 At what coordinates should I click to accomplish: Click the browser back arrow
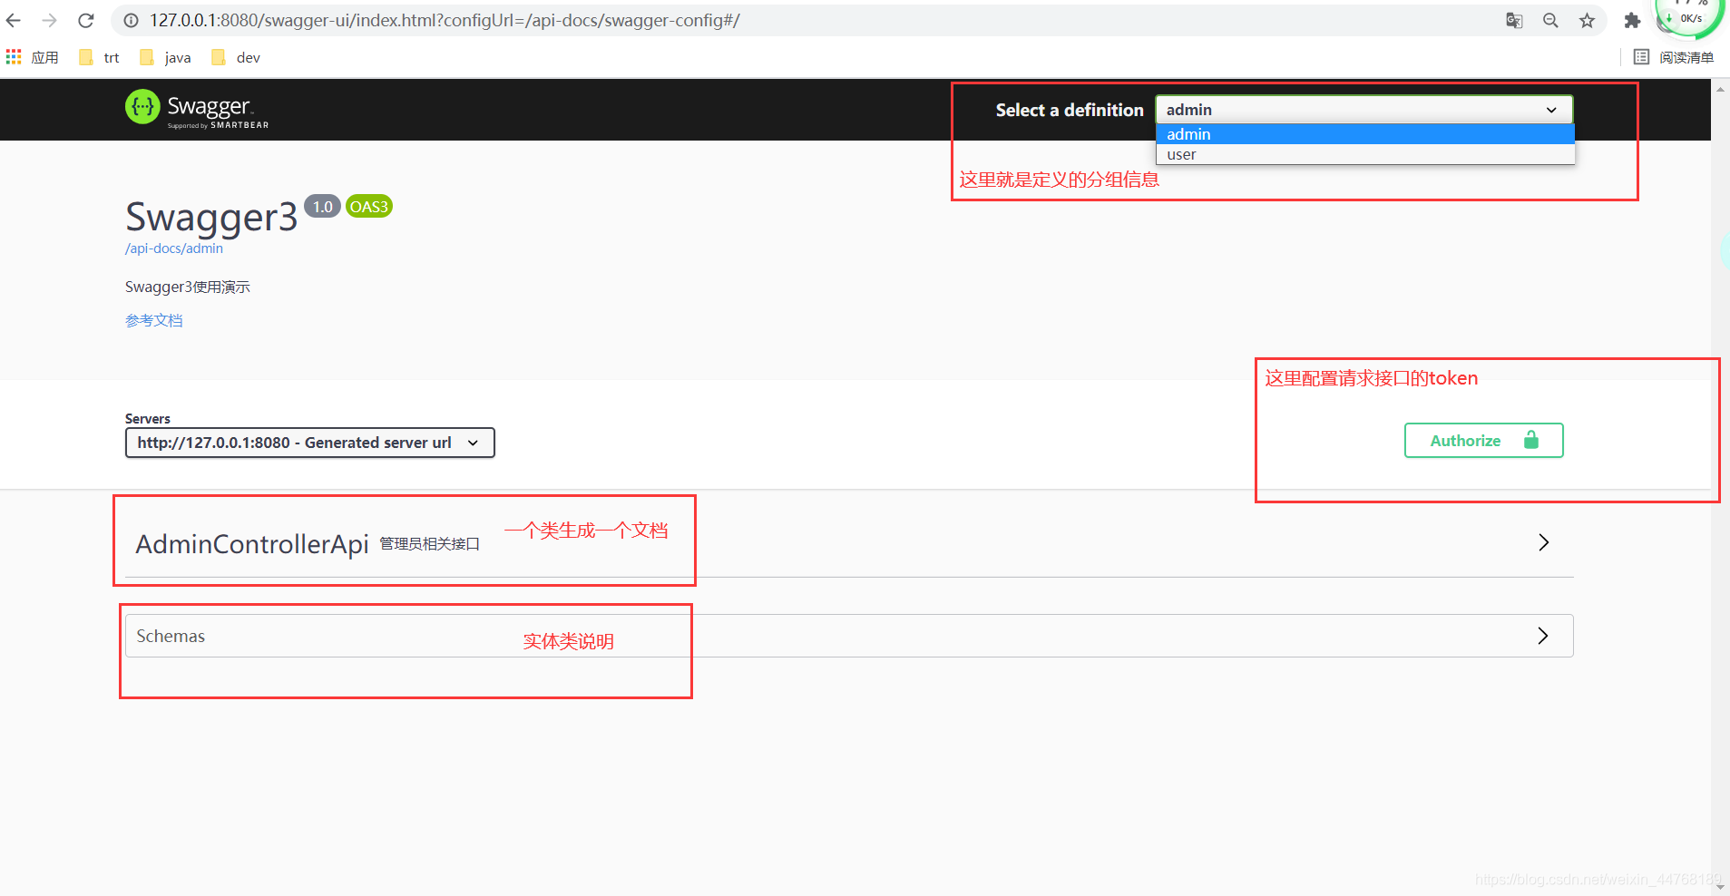[14, 20]
